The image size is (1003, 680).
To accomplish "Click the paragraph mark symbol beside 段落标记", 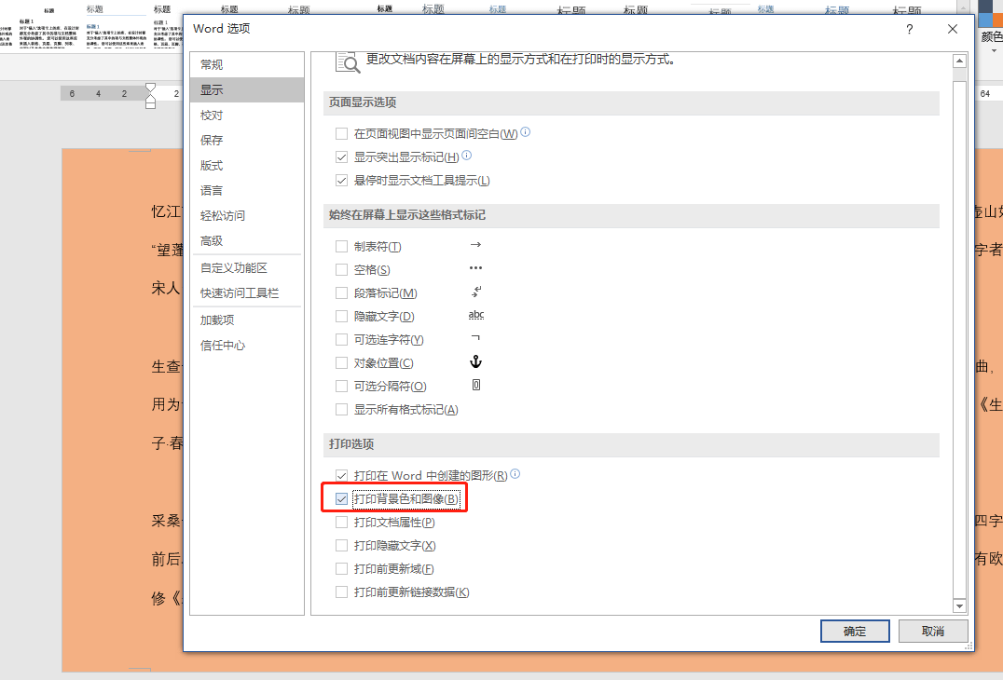I will [x=474, y=292].
